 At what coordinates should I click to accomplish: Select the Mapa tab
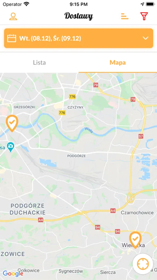pos(118,63)
